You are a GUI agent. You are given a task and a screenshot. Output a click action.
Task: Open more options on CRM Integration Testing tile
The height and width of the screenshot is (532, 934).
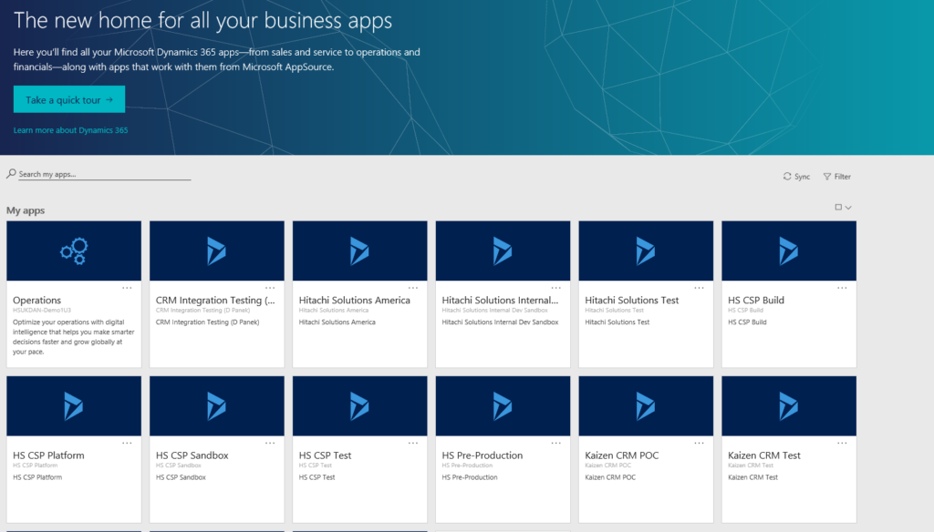pyautogui.click(x=270, y=288)
